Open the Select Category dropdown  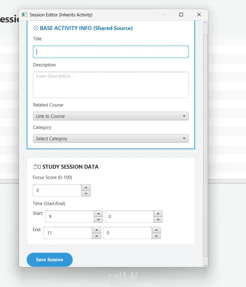(111, 139)
